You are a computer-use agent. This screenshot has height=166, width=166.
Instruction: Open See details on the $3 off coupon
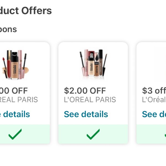click(154, 114)
